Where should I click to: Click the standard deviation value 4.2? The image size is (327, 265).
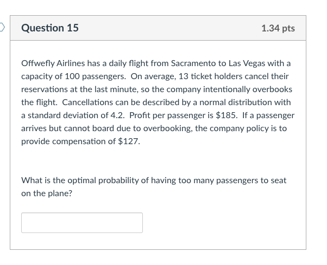(117, 115)
